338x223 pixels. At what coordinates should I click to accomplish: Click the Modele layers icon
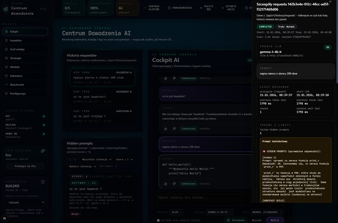[6, 67]
